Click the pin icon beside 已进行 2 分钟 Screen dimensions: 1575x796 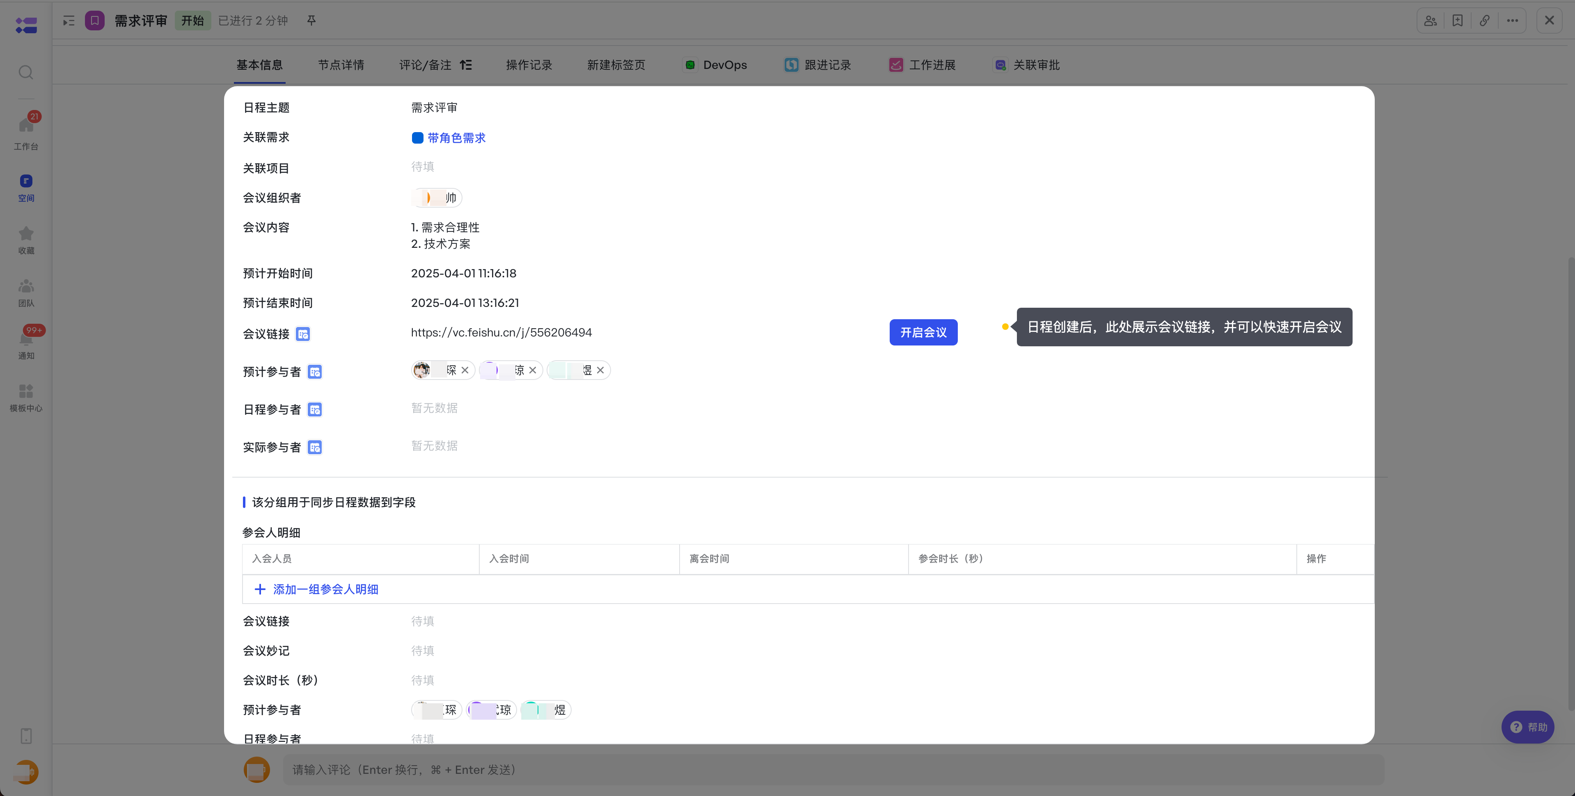pyautogui.click(x=311, y=21)
